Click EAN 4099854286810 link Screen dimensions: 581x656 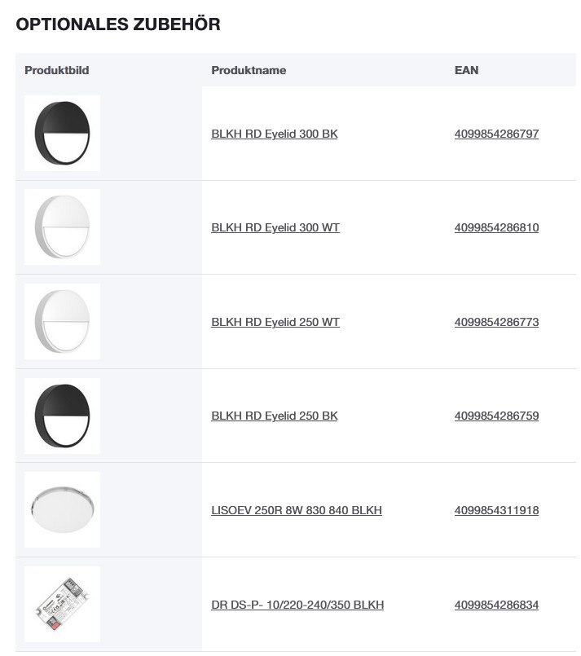coord(496,227)
